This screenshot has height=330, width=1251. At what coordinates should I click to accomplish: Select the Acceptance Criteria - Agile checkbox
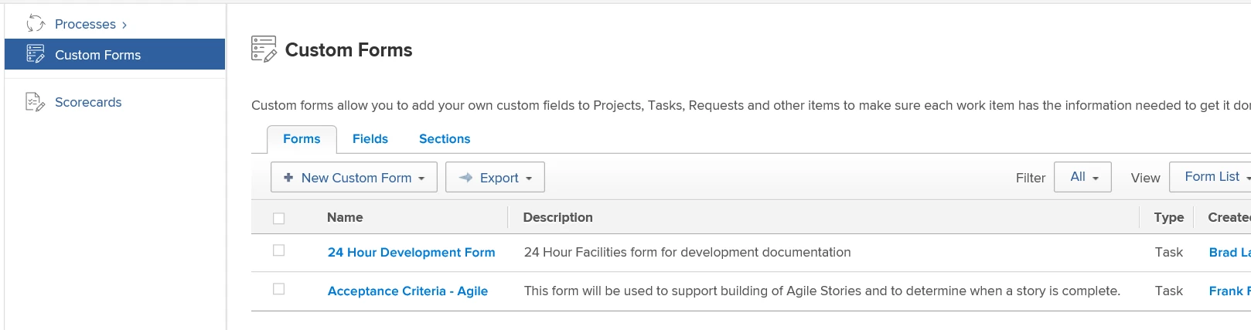point(279,289)
